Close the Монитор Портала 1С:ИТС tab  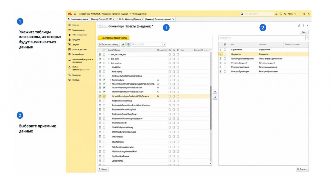pyautogui.click(x=113, y=19)
